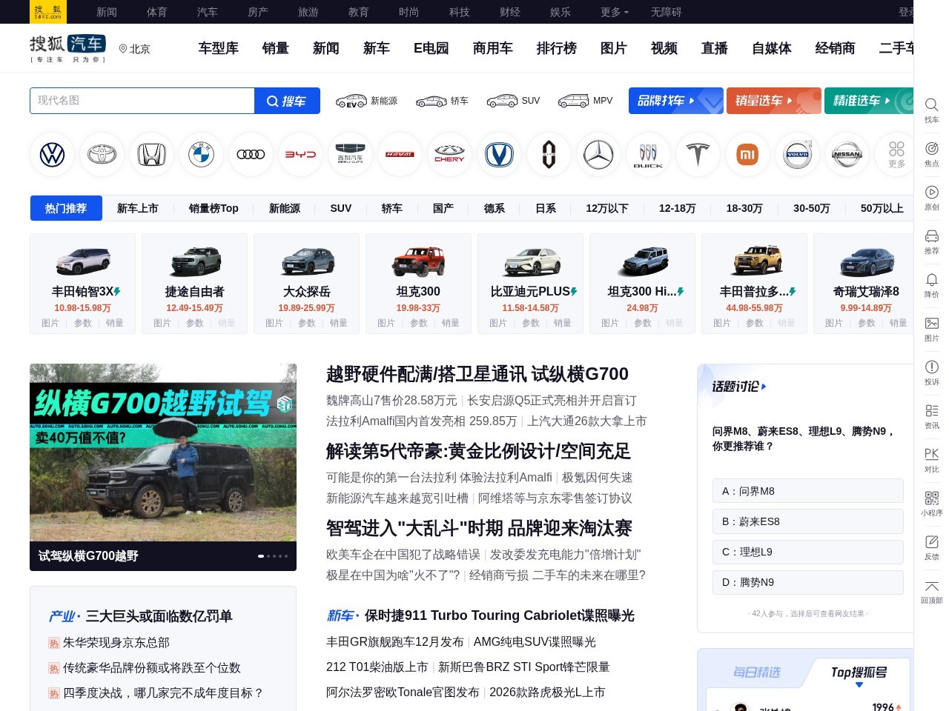949x711 pixels.
Task: Open headline 解读第5代帝豪 article link
Action: (478, 451)
